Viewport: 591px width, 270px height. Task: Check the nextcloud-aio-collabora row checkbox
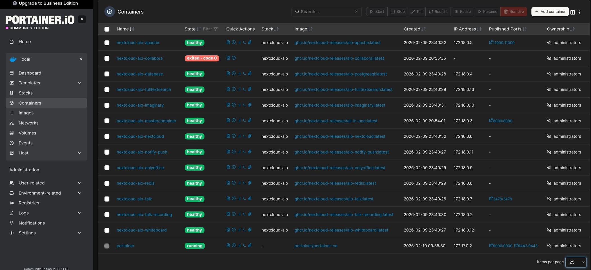coord(107,58)
